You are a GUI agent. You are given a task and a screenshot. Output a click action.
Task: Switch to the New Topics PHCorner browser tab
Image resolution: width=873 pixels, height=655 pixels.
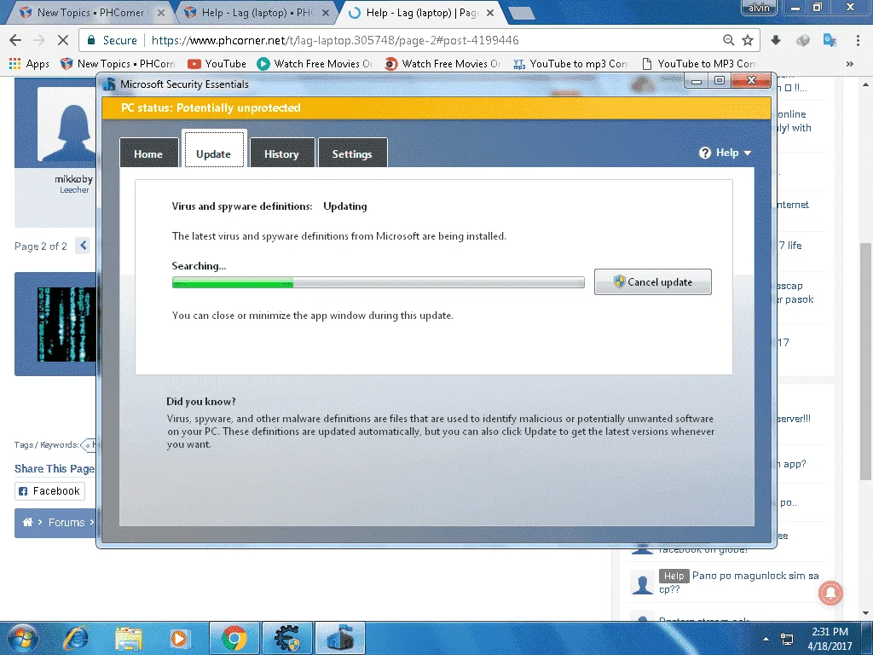tap(89, 12)
